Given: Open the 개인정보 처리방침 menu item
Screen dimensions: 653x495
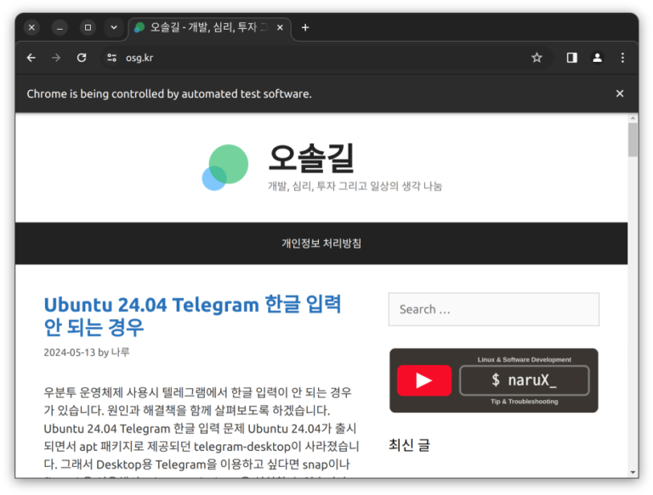Looking at the screenshot, I should click(321, 244).
